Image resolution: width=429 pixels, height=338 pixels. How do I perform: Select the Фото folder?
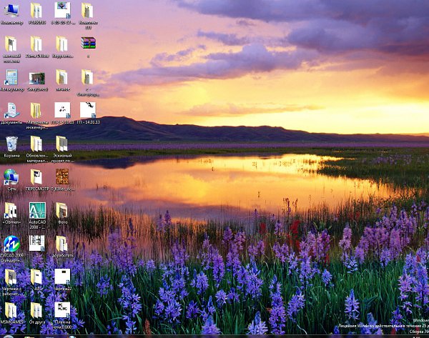pos(62,210)
